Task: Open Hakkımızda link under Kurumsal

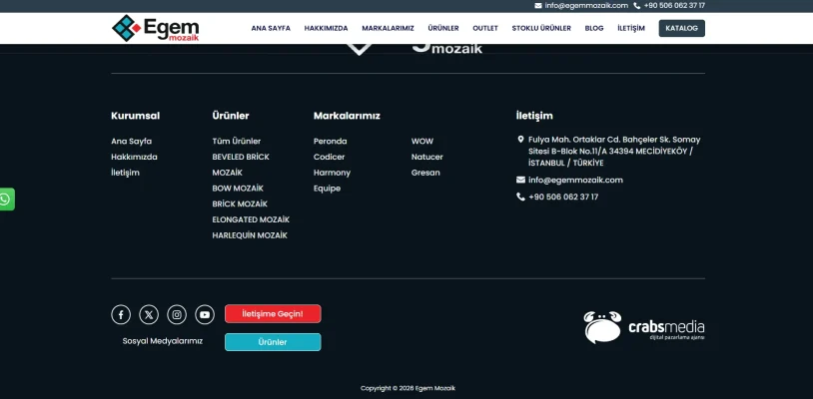Action: pos(134,157)
